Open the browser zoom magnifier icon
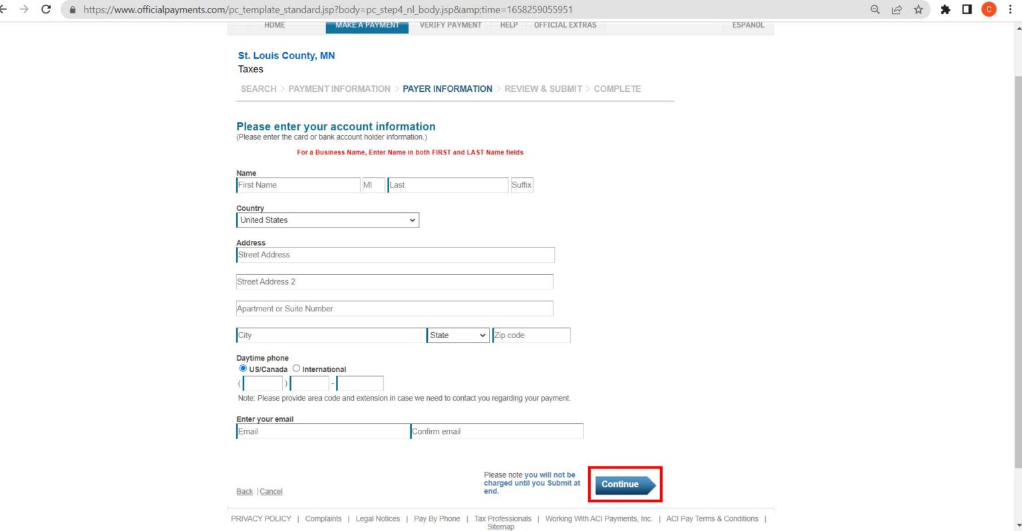This screenshot has height=531, width=1022. pyautogui.click(x=875, y=9)
